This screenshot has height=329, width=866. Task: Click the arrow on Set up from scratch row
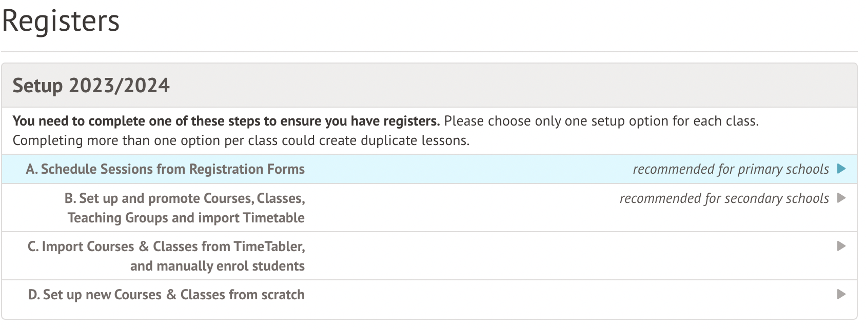pos(841,295)
